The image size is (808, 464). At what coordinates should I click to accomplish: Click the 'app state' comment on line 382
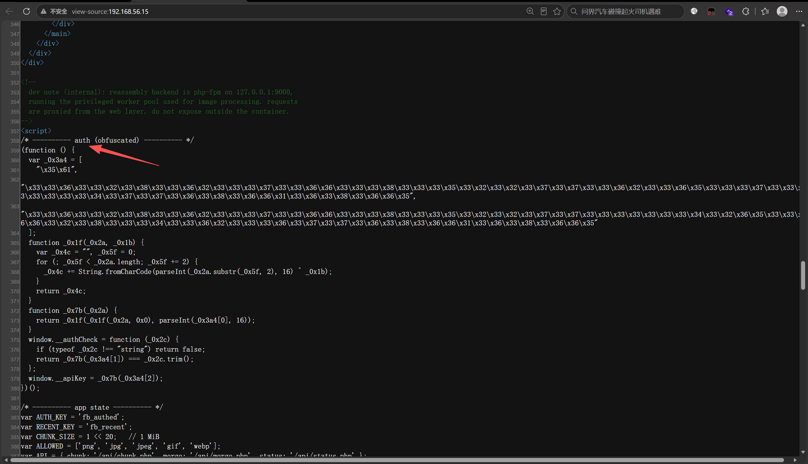[x=92, y=407]
